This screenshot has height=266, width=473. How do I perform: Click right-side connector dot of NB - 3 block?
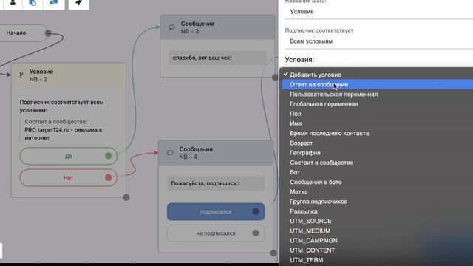(x=275, y=77)
